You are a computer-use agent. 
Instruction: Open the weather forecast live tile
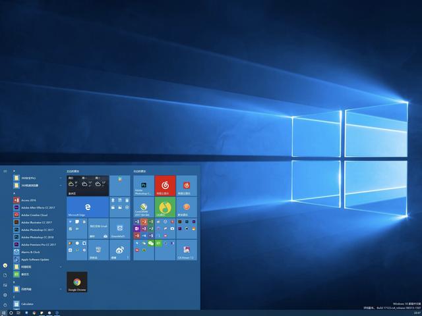click(88, 186)
